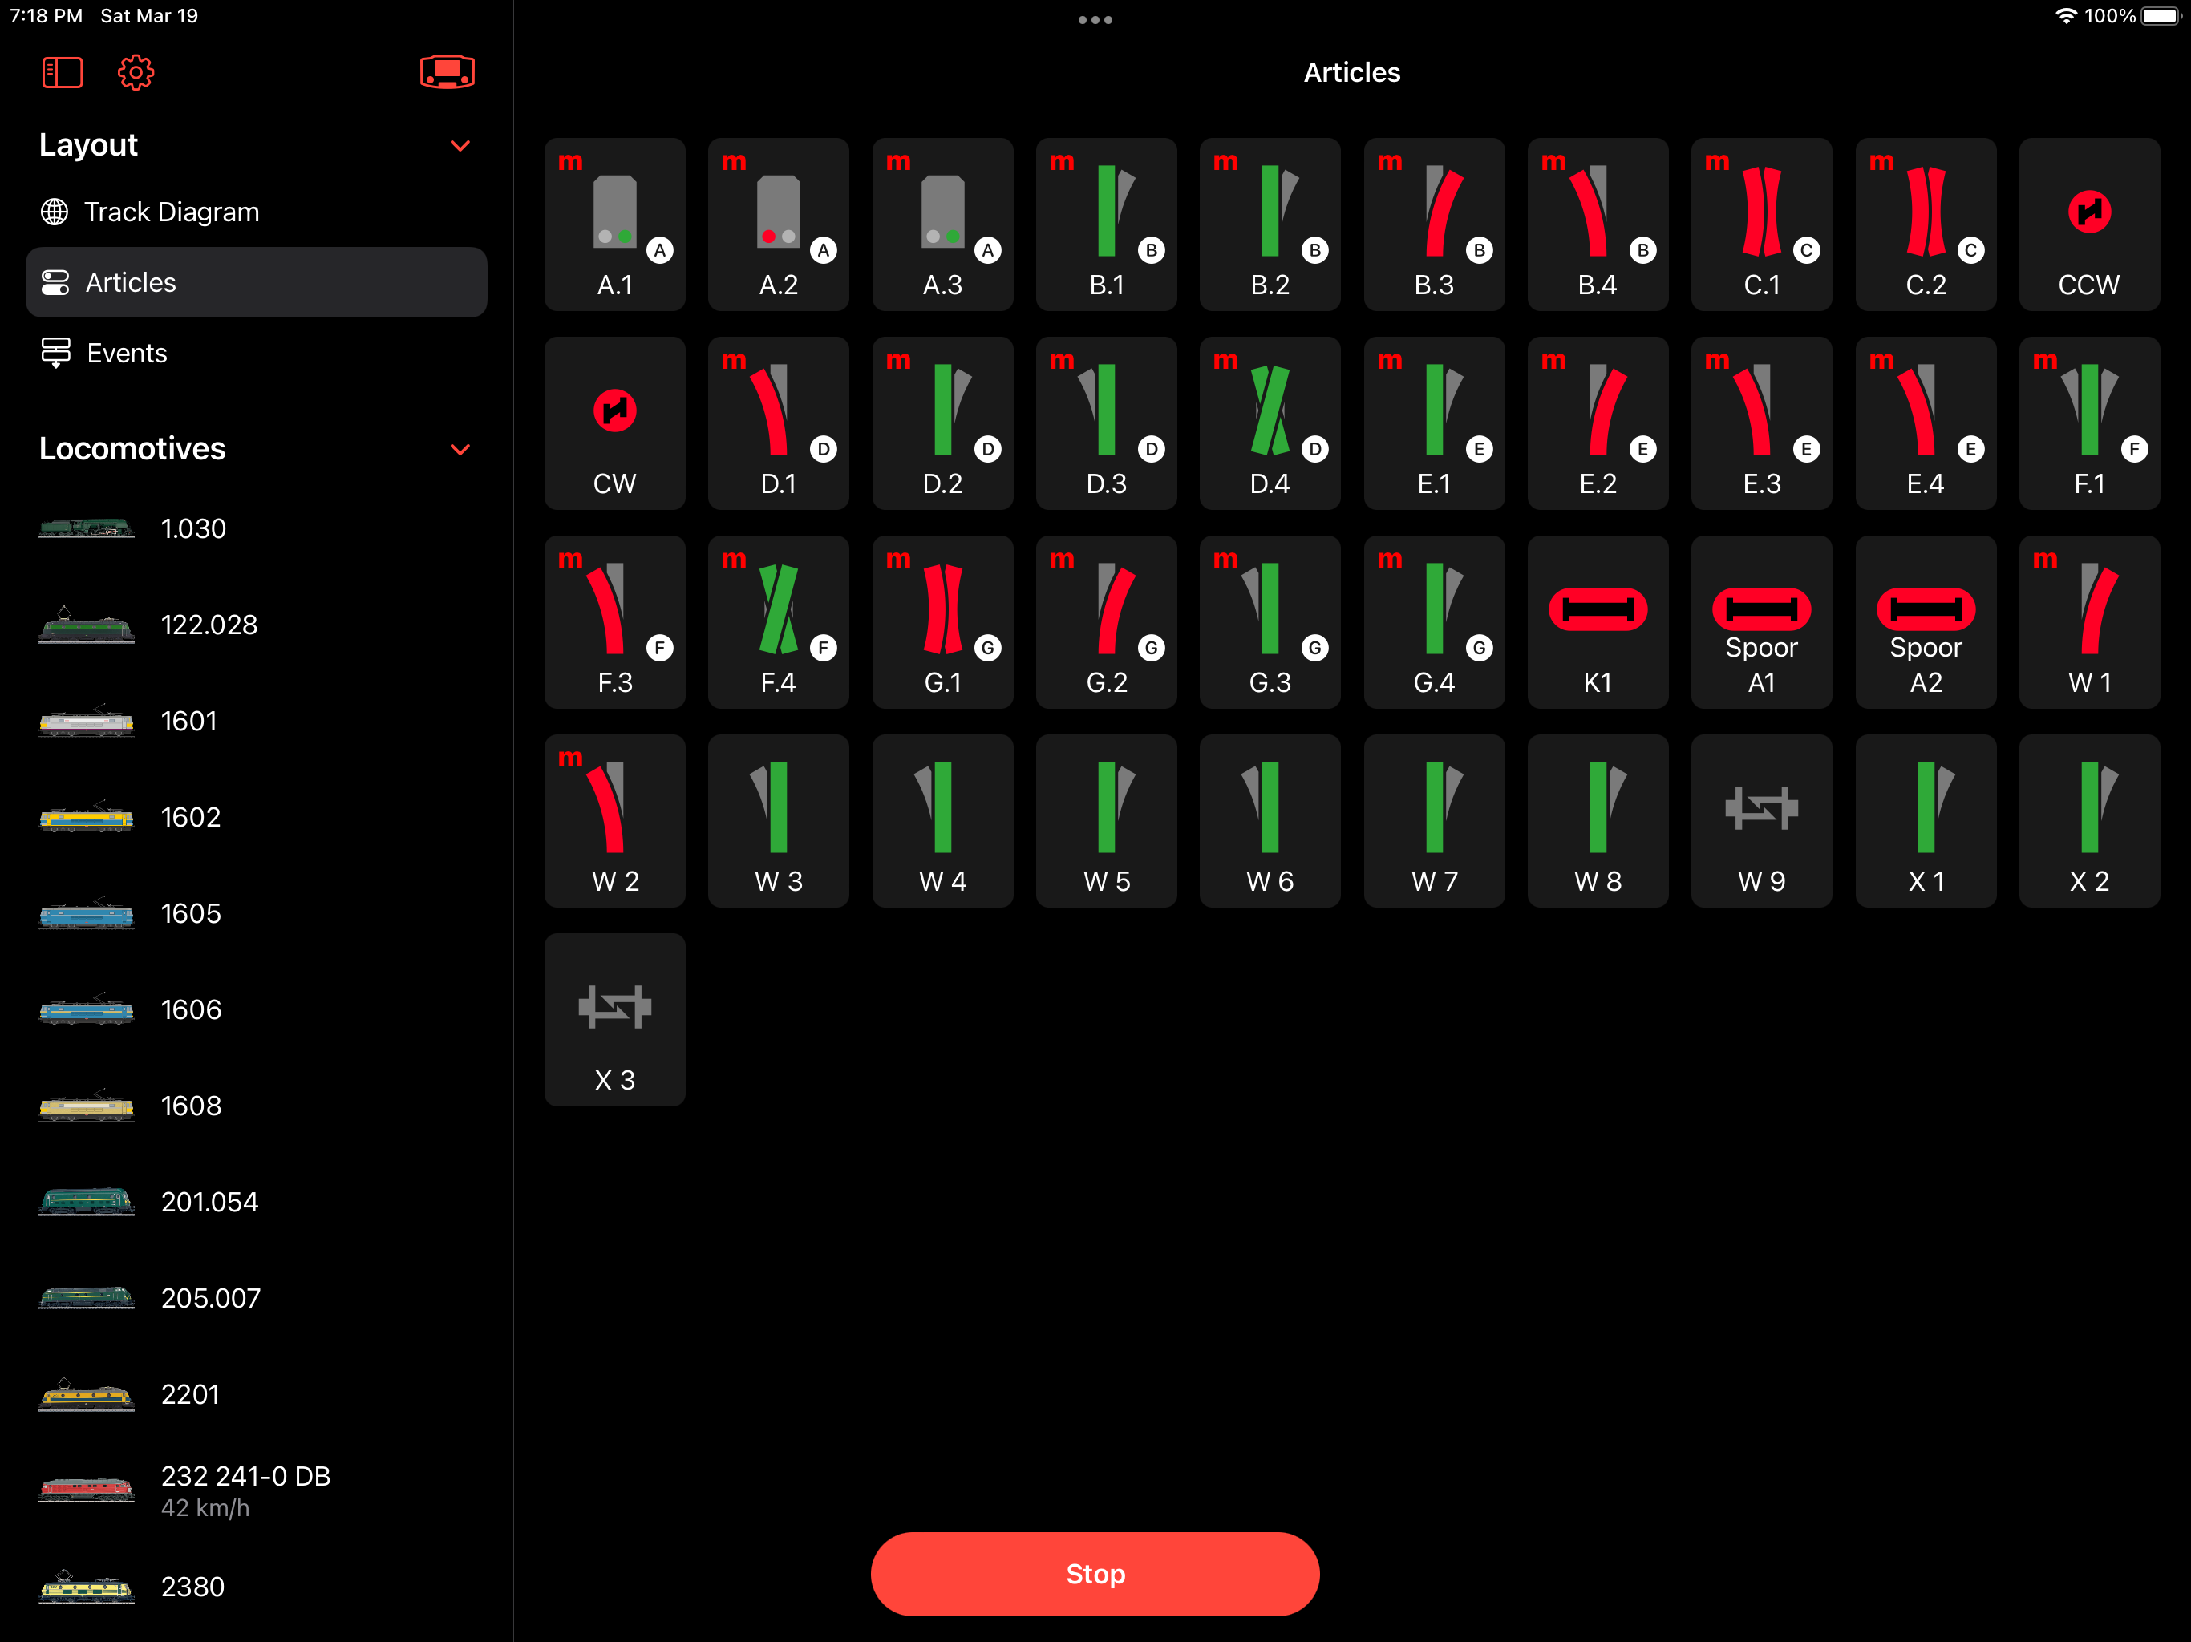Switch turnout G.4

click(1434, 623)
